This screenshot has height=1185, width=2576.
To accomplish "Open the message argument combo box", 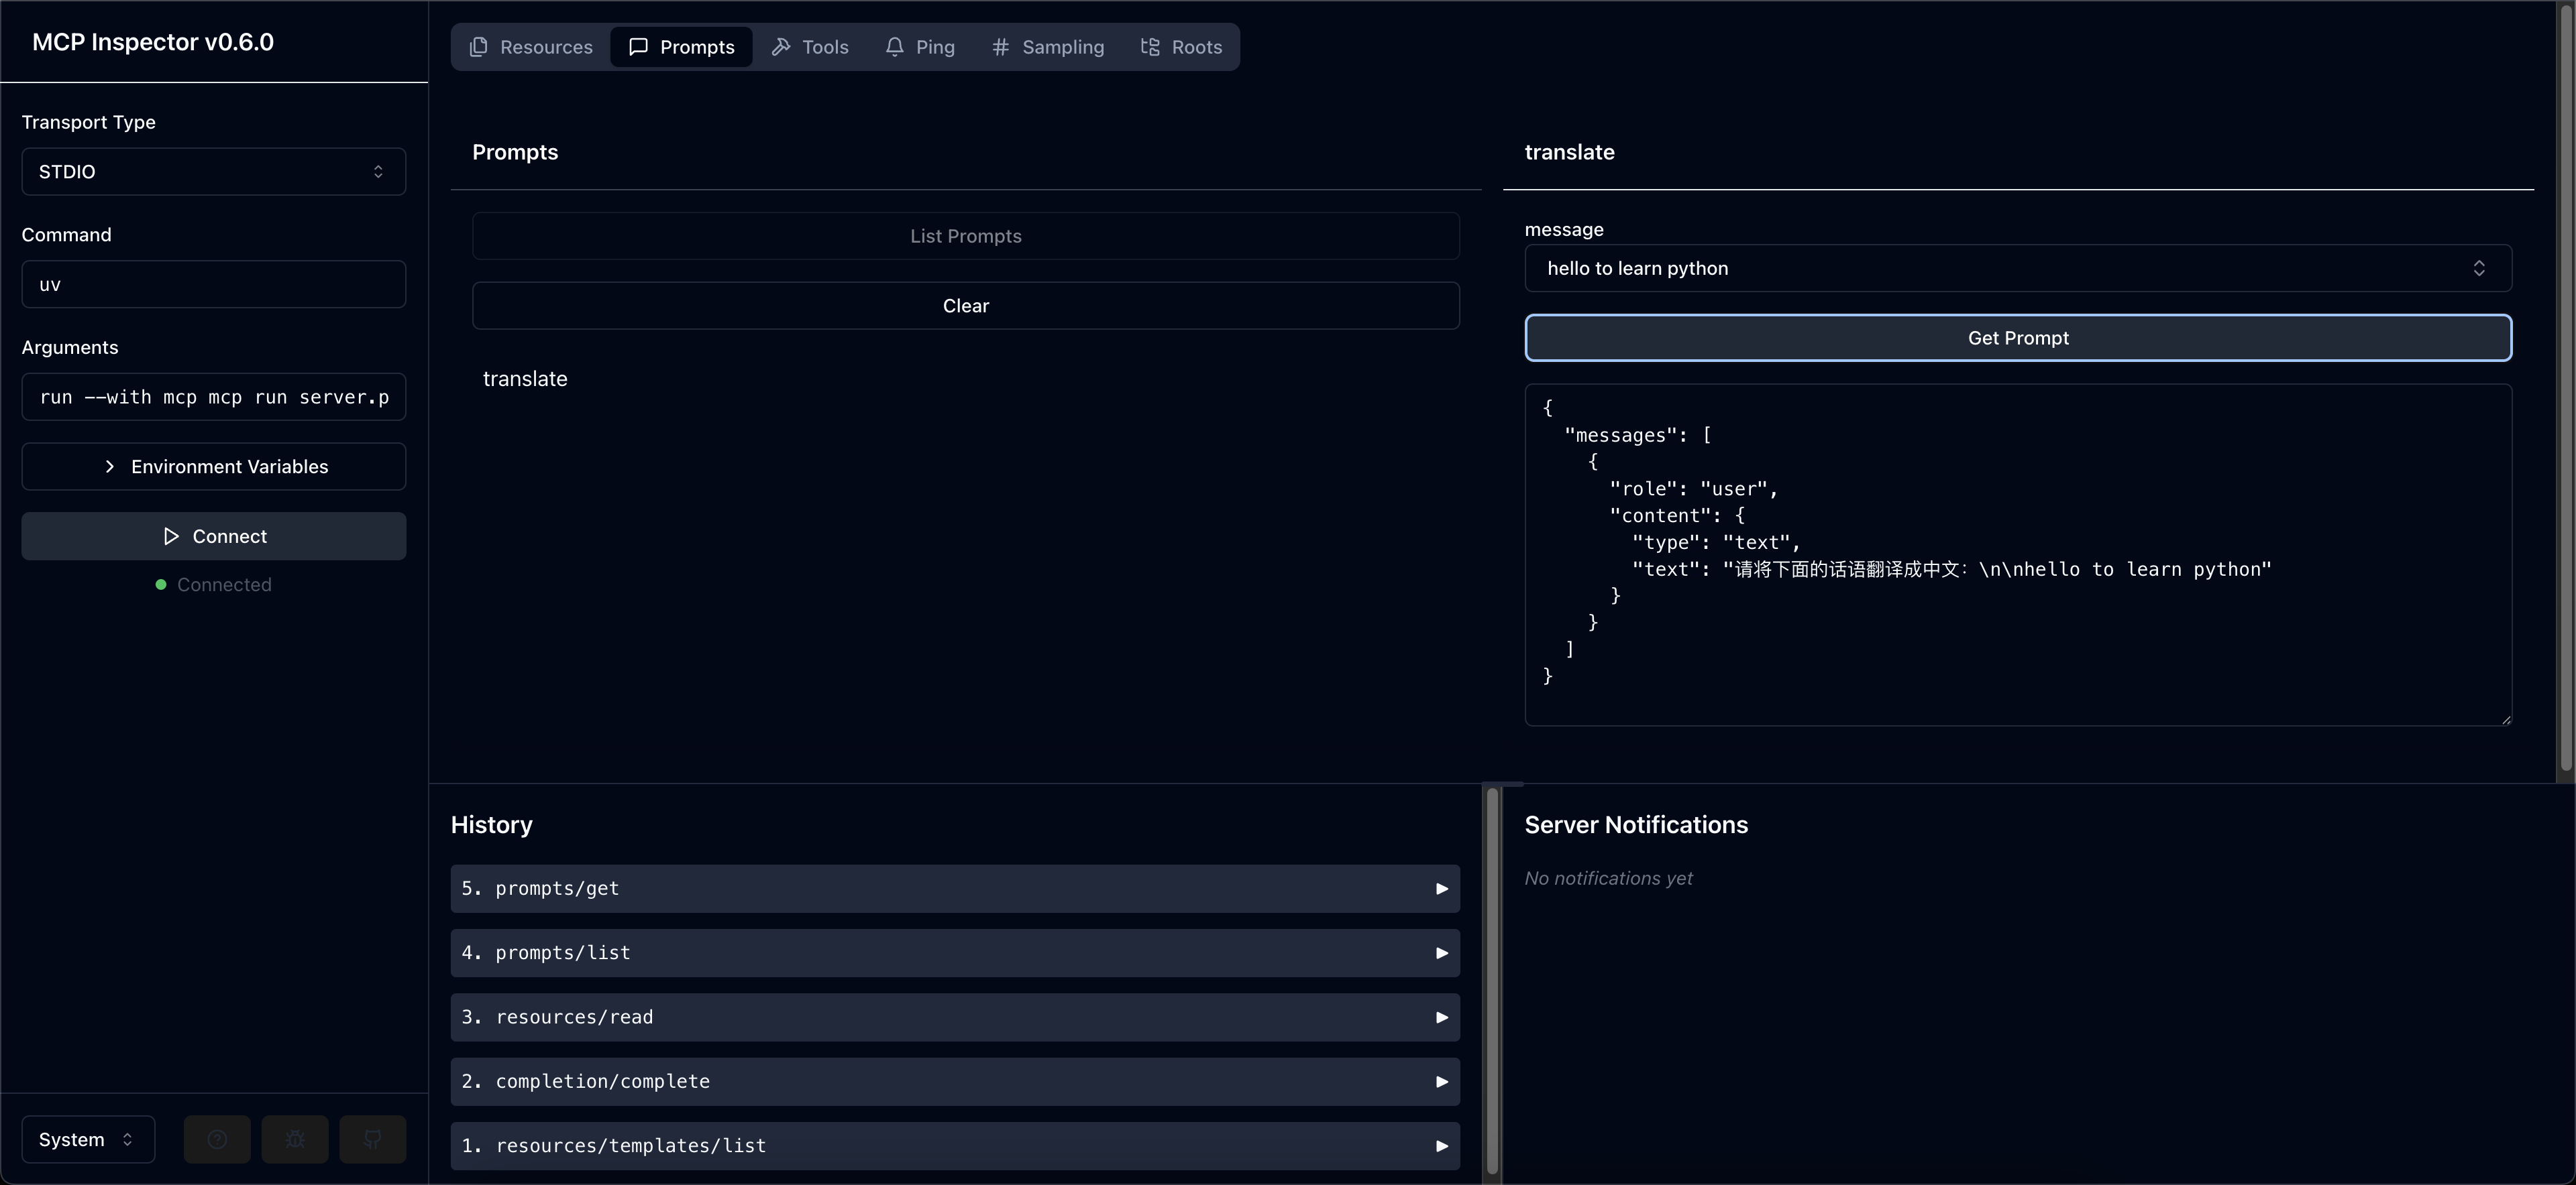I will coord(2018,268).
